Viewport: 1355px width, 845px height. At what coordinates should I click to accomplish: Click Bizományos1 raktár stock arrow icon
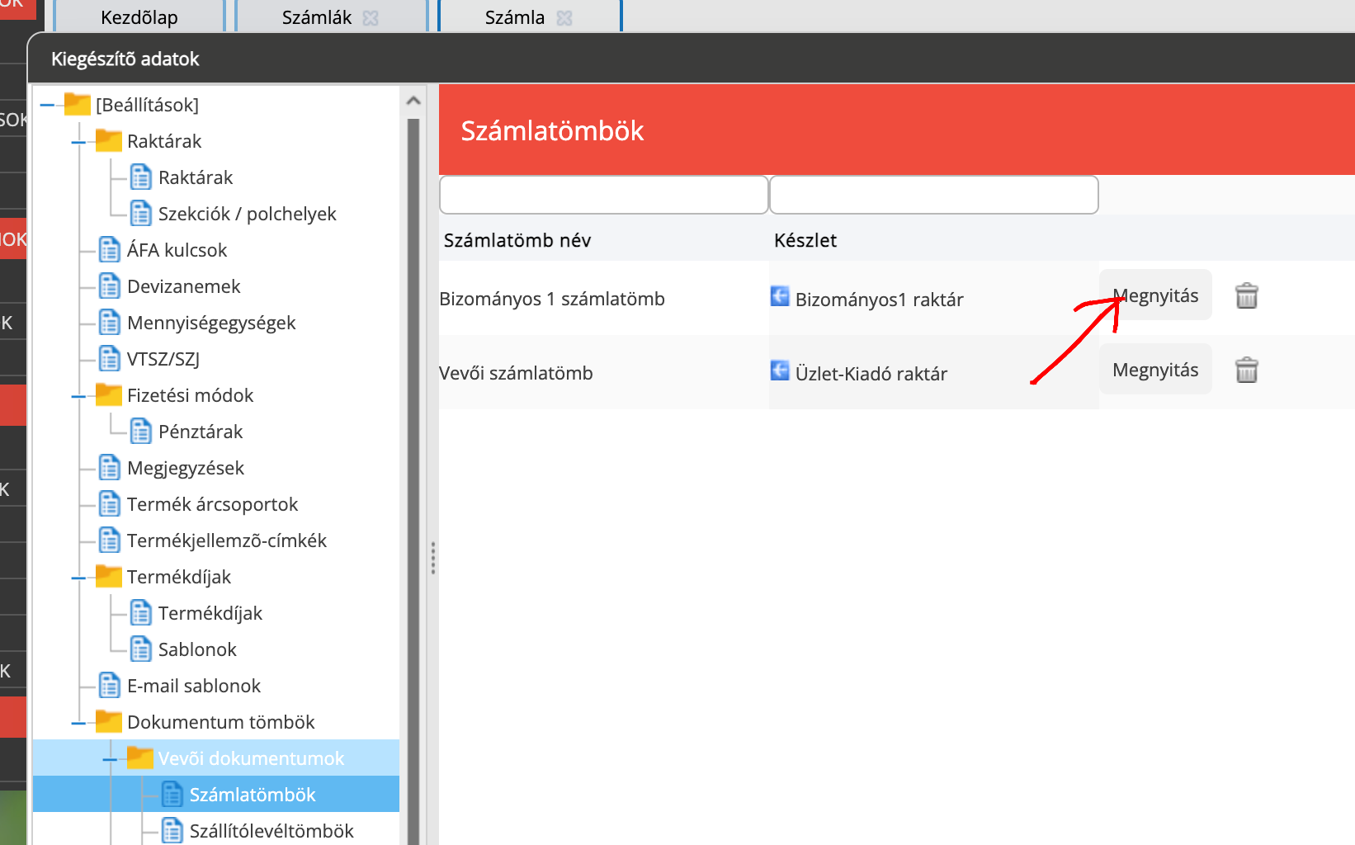point(780,296)
